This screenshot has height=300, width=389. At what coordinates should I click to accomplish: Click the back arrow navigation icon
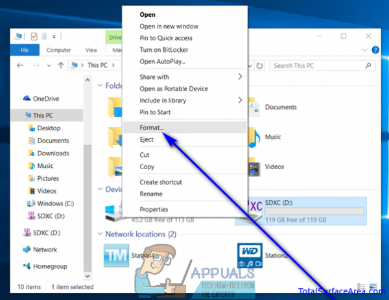point(20,65)
